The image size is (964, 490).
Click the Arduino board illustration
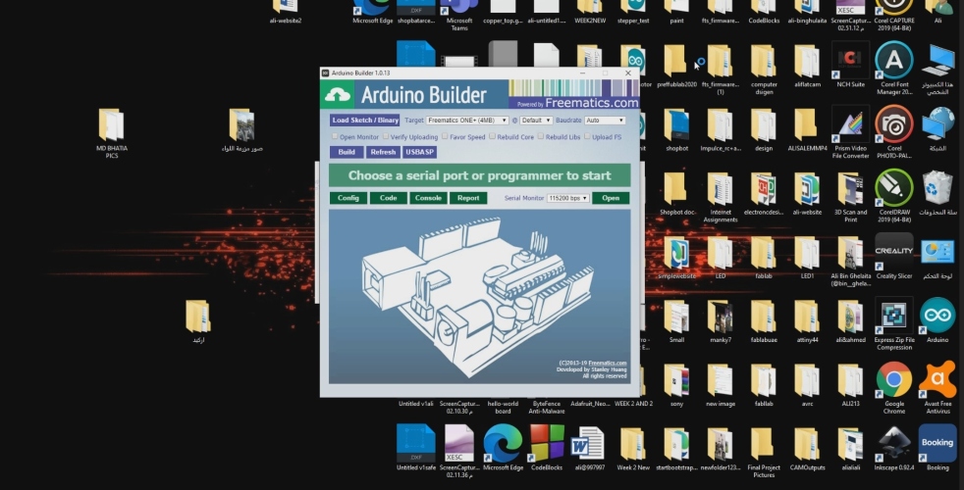click(x=479, y=295)
